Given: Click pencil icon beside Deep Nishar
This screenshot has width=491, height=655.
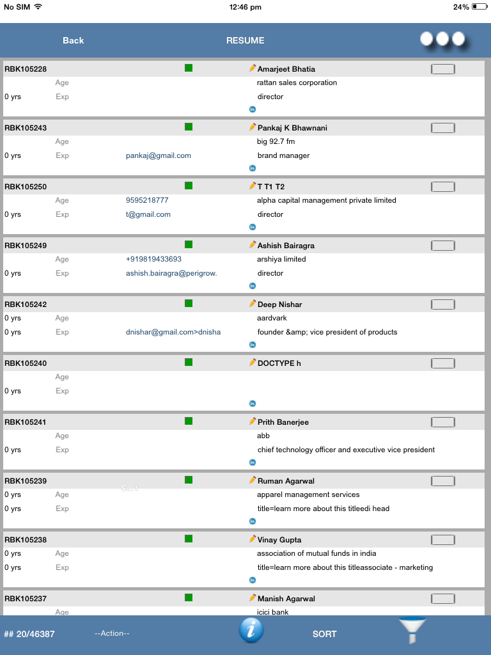Looking at the screenshot, I should (252, 304).
